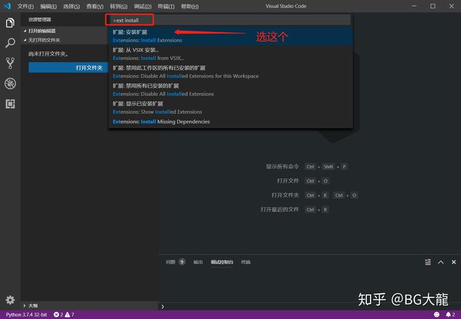The image size is (461, 319).
Task: Open the 选择(S) menu
Action: (x=72, y=6)
